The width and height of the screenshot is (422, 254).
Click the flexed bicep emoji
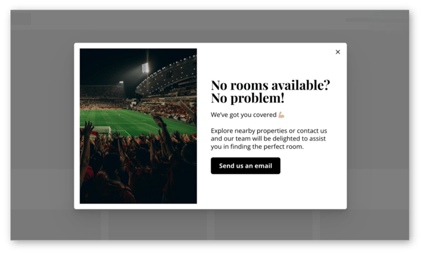pos(281,115)
